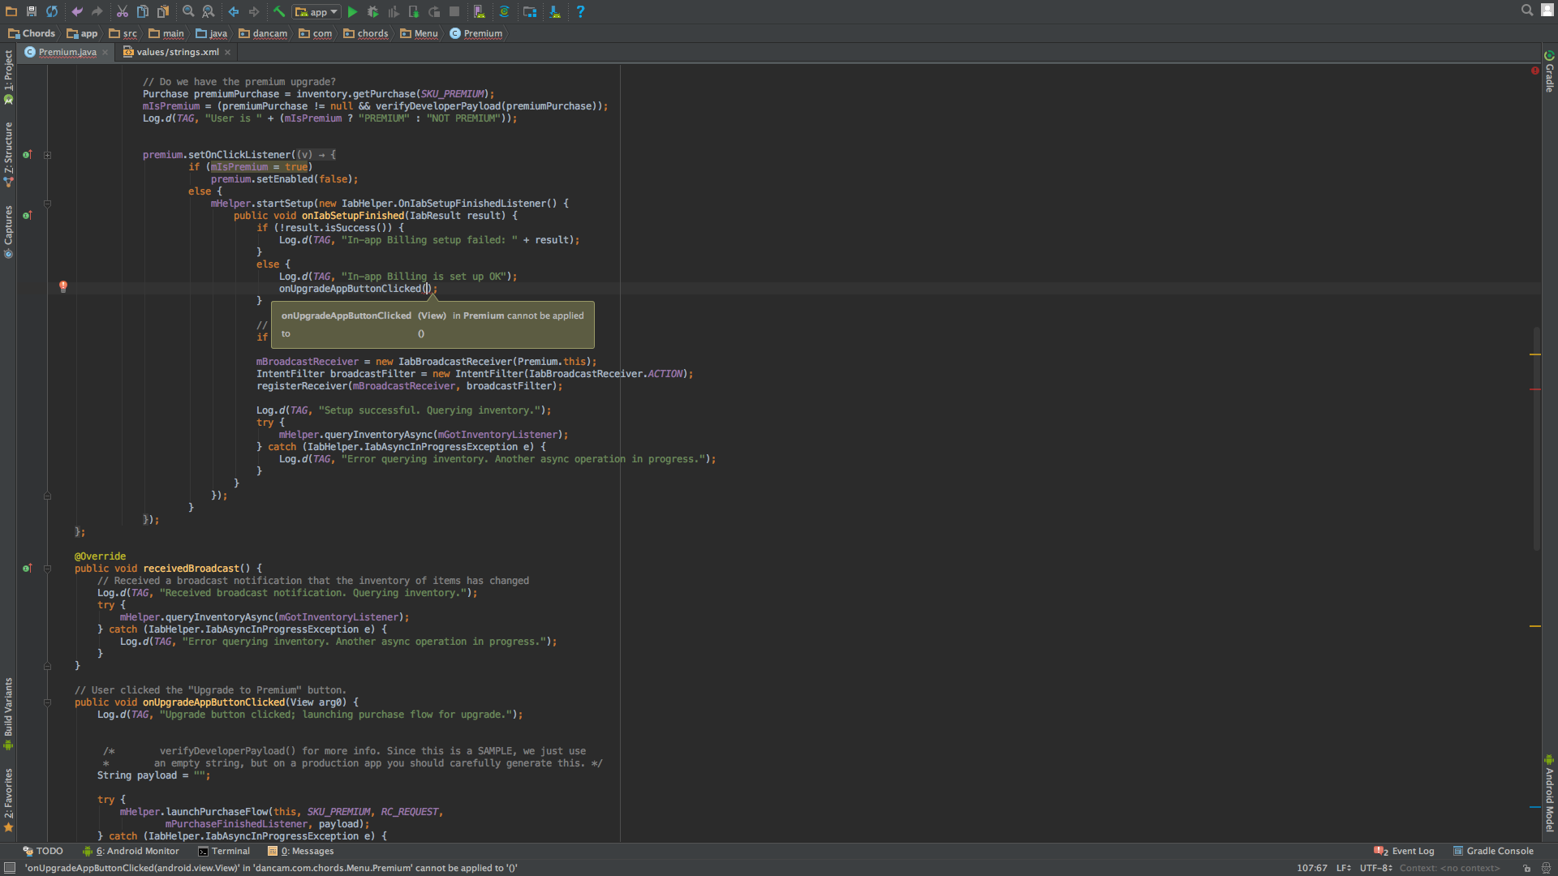Click the Redo arrow icon

point(97,11)
